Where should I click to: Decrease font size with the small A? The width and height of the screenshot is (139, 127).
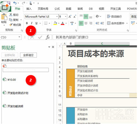[x=75, y=17]
